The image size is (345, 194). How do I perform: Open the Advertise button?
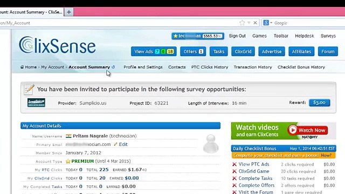point(272,52)
